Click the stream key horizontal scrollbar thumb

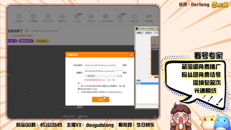tap(91, 76)
